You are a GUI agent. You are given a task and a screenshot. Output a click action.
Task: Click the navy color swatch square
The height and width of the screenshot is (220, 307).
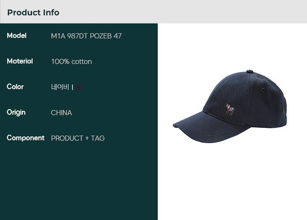coord(78,87)
